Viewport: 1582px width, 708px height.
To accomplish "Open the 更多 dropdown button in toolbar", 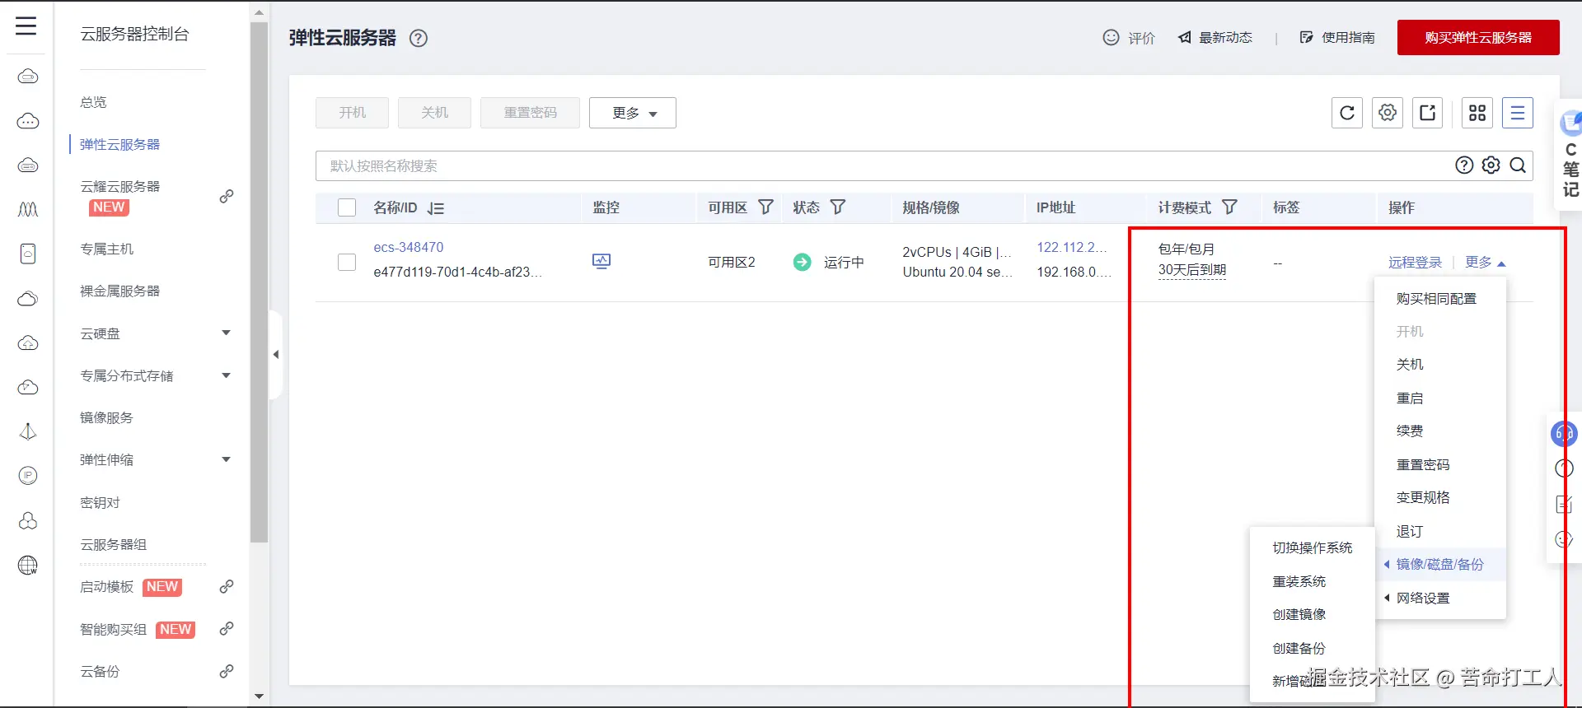I will click(633, 113).
